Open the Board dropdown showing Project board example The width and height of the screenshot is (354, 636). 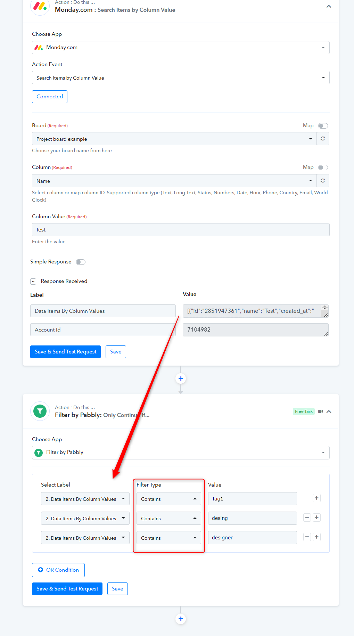tap(174, 139)
